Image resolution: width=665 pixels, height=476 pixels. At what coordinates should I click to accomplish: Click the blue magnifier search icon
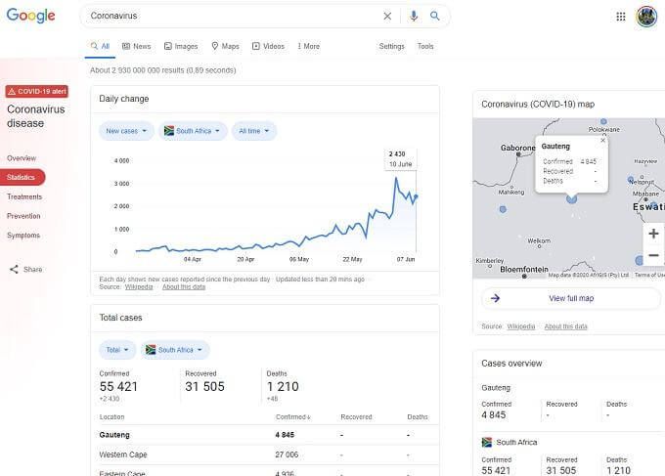point(435,16)
